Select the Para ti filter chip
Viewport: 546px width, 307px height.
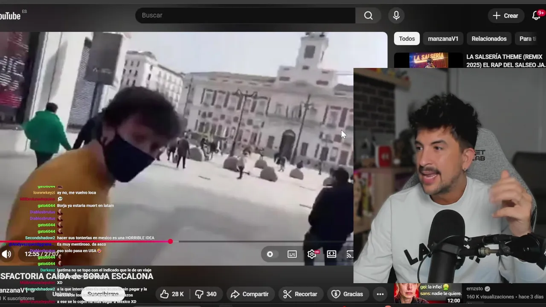[528, 39]
